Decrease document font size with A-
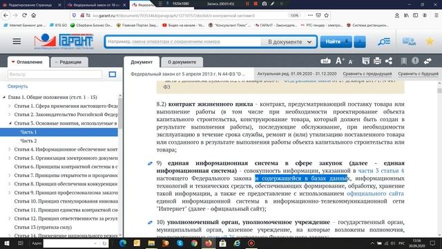 coord(351,62)
